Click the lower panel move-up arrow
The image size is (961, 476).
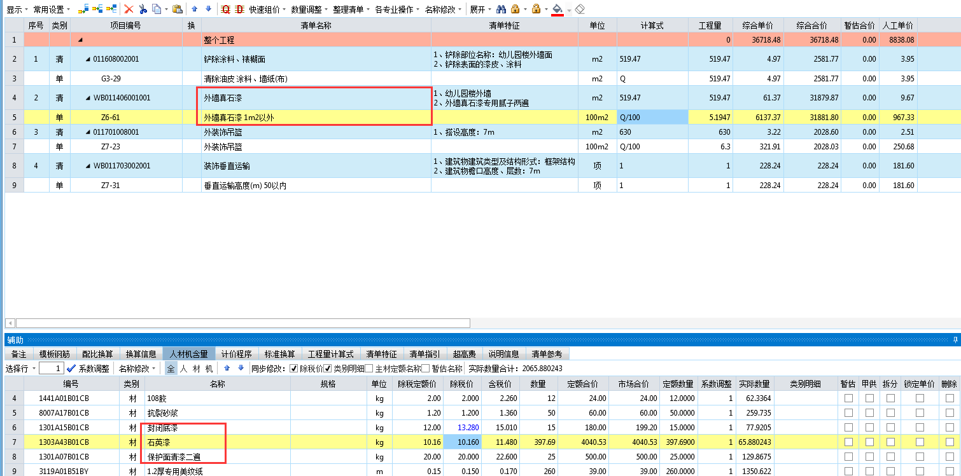click(x=227, y=368)
